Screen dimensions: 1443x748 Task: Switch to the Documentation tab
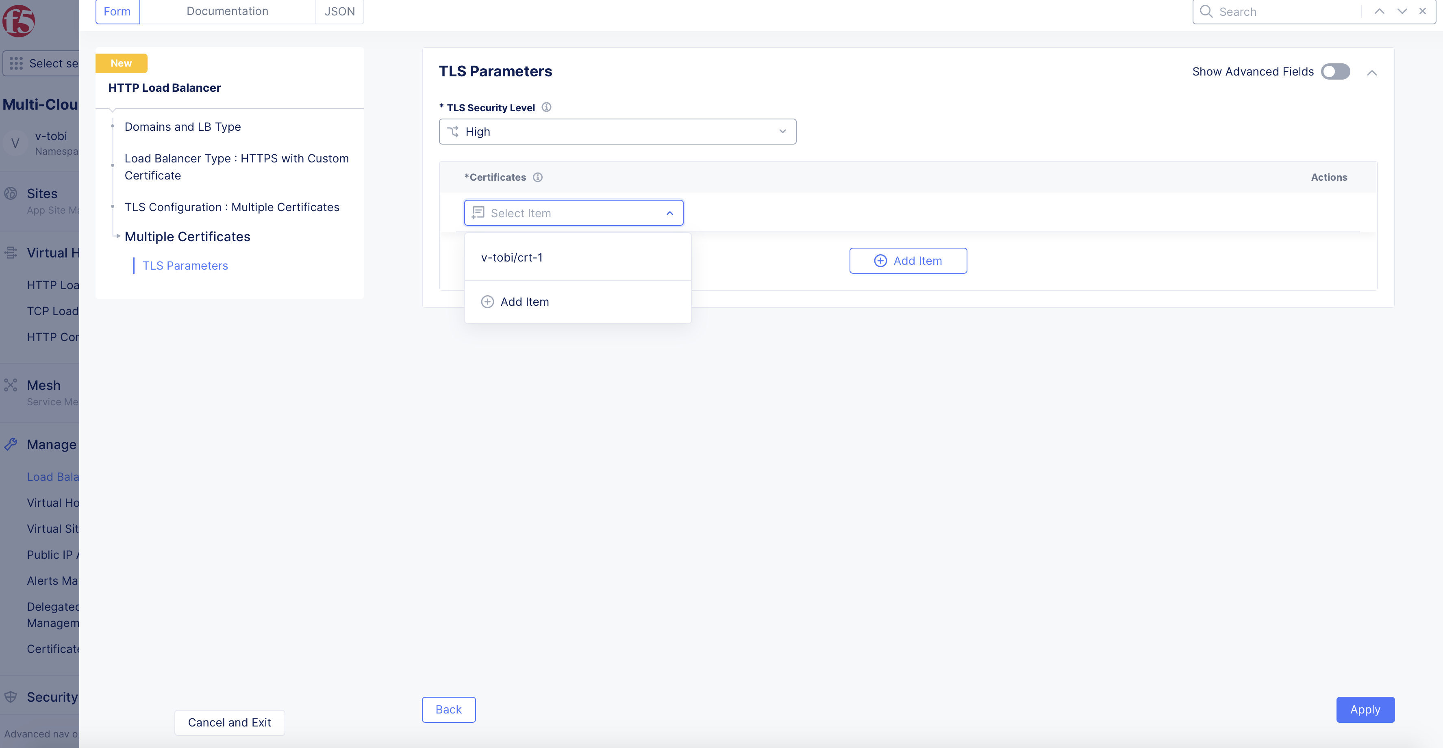click(x=227, y=11)
